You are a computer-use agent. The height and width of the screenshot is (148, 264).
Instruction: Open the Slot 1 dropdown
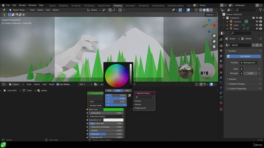click(x=85, y=84)
